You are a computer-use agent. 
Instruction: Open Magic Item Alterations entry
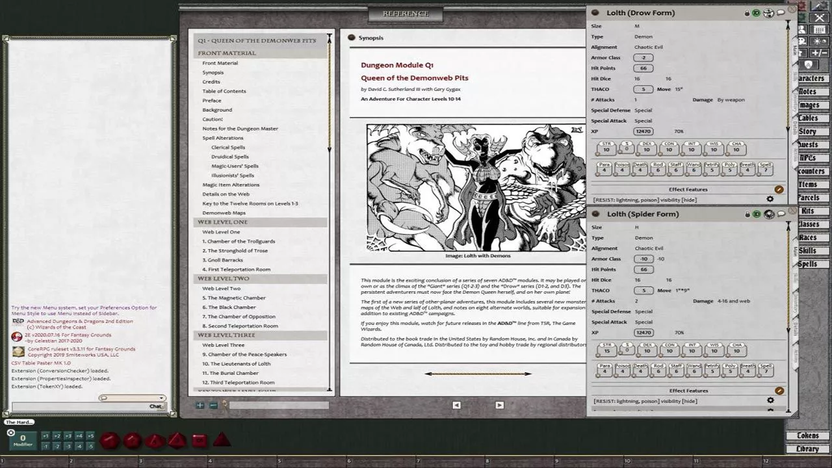(x=231, y=185)
